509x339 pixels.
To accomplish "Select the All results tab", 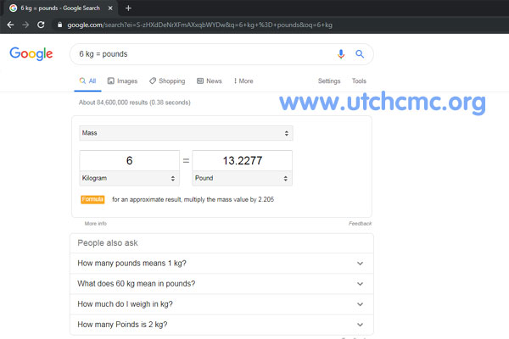I will pyautogui.click(x=87, y=81).
